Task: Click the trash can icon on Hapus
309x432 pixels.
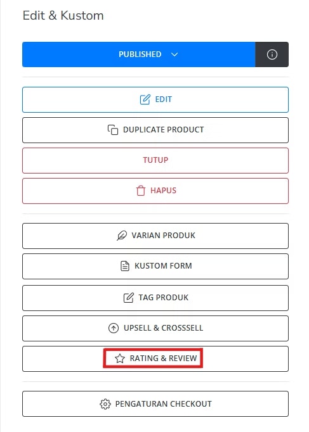Action: [141, 191]
